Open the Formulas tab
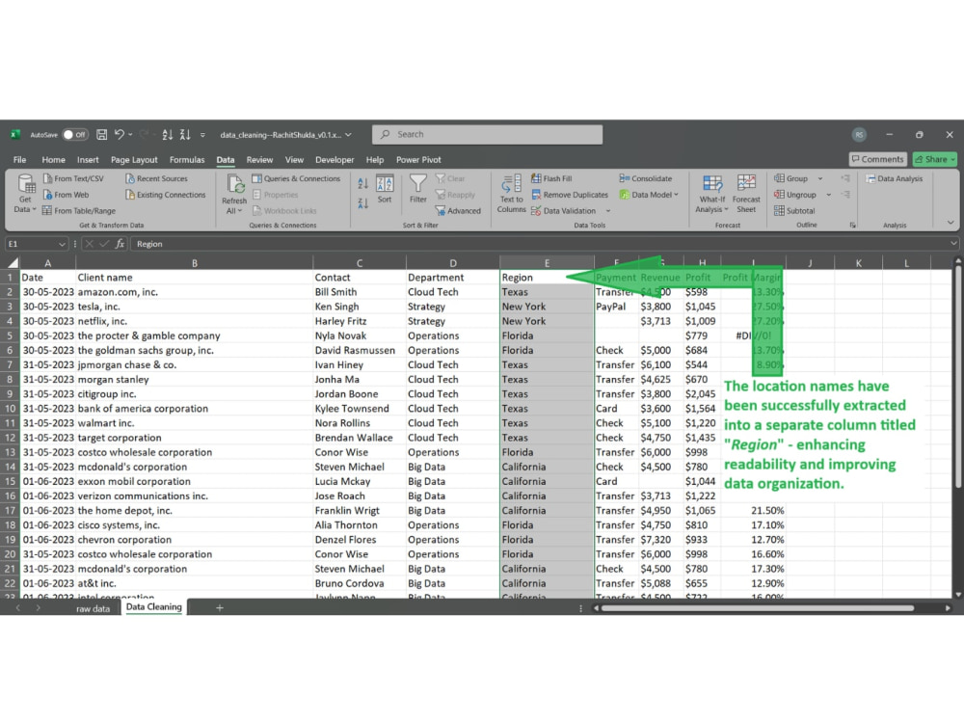The height and width of the screenshot is (723, 964). 187,159
